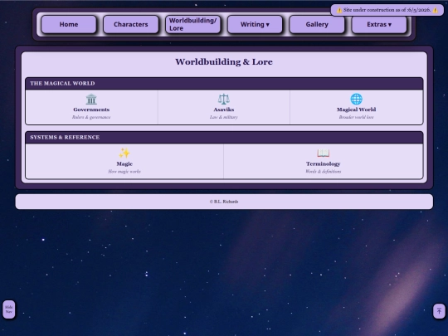448x336 pixels.
Task: Click the Worldbuilding & Lore heading
Action: click(224, 61)
